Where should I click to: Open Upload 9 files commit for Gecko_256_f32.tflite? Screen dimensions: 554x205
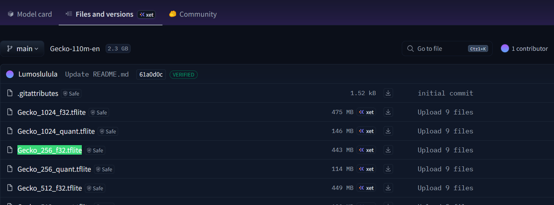point(445,150)
